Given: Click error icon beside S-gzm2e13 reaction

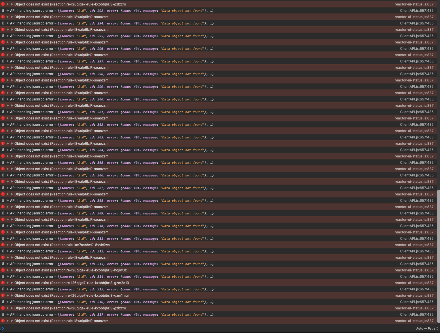Looking at the screenshot, I should tap(3, 283).
